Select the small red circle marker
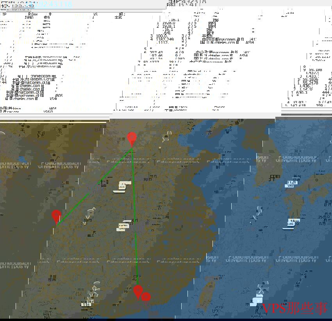Screen dimensions: 332x321 (x=146, y=297)
